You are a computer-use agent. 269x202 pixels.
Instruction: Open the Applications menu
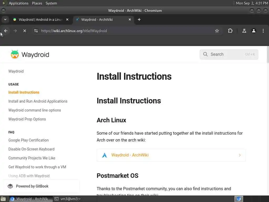[x=18, y=3]
